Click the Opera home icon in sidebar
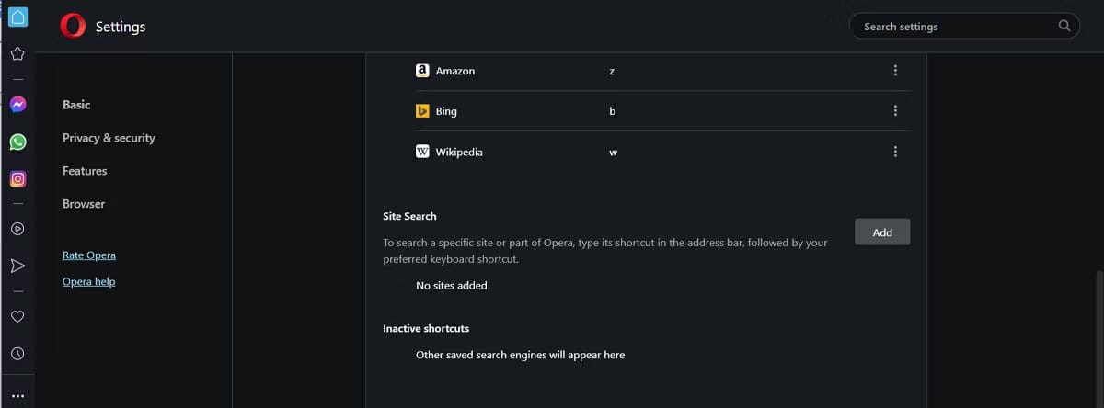 [17, 17]
